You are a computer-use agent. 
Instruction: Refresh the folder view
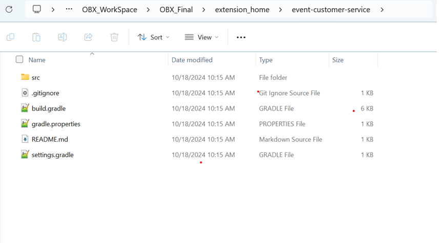point(9,10)
